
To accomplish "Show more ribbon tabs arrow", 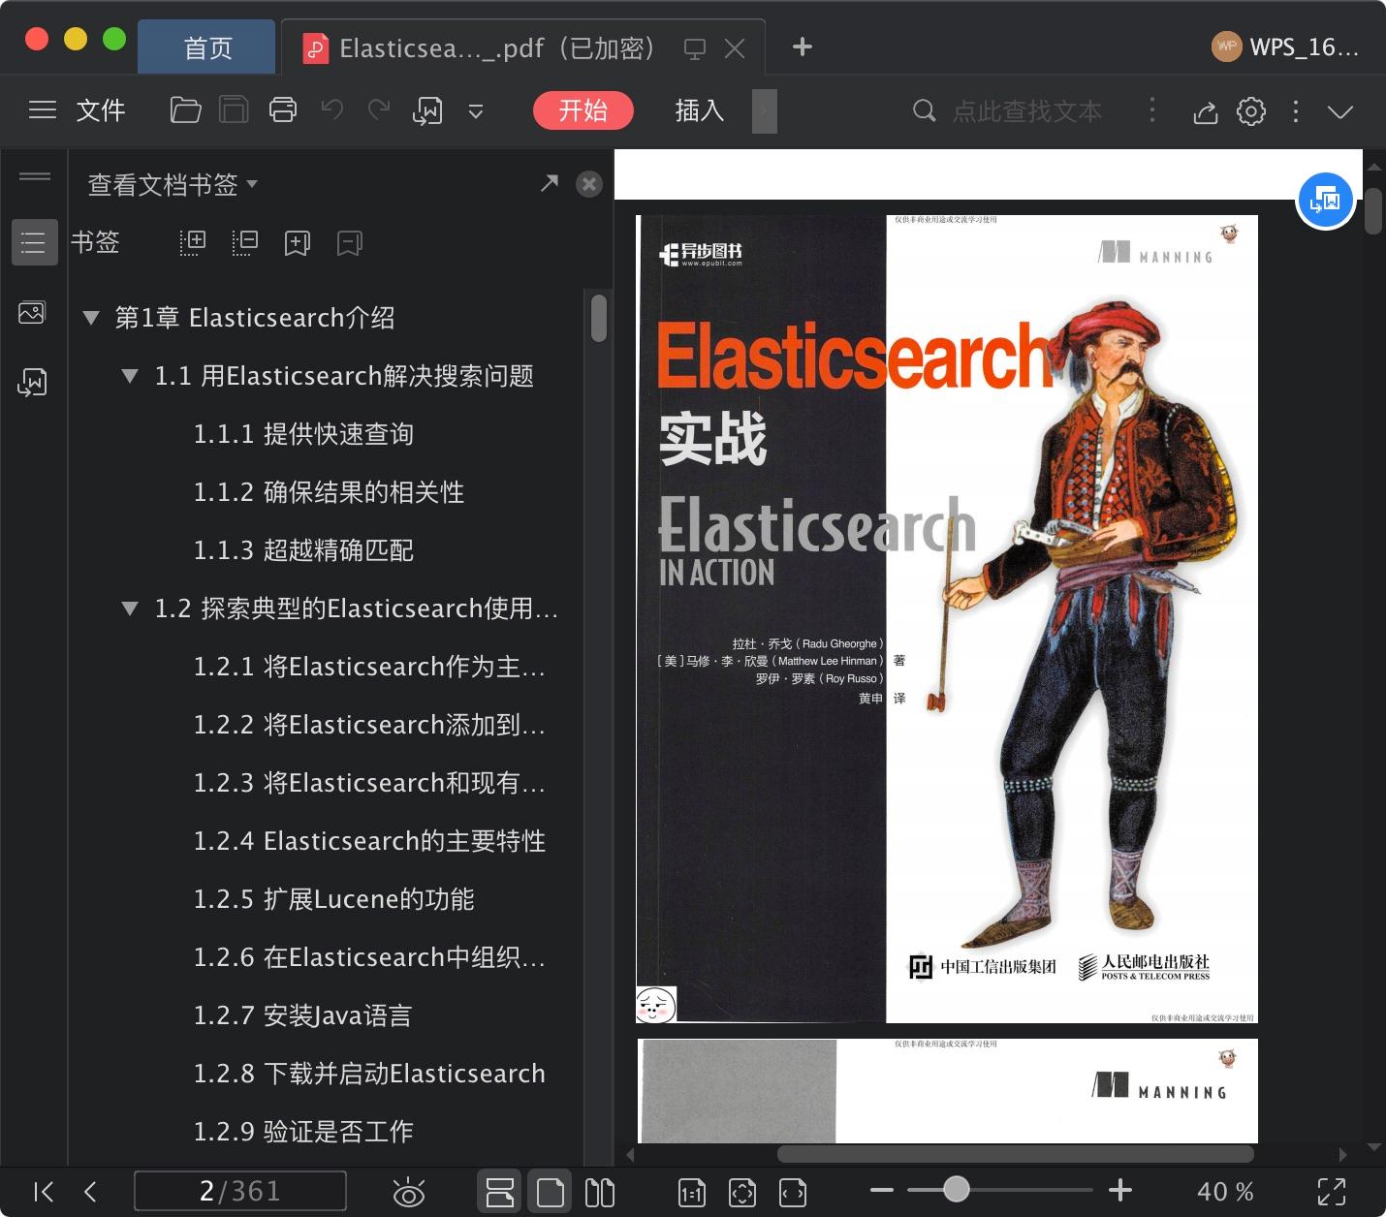I will coord(764,110).
